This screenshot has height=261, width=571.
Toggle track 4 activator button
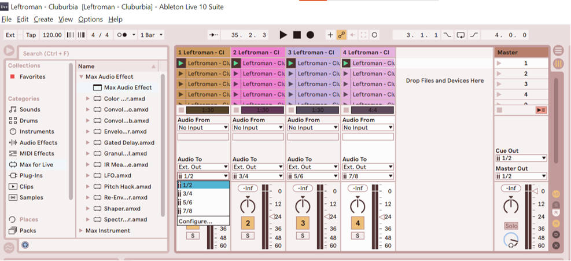click(358, 223)
